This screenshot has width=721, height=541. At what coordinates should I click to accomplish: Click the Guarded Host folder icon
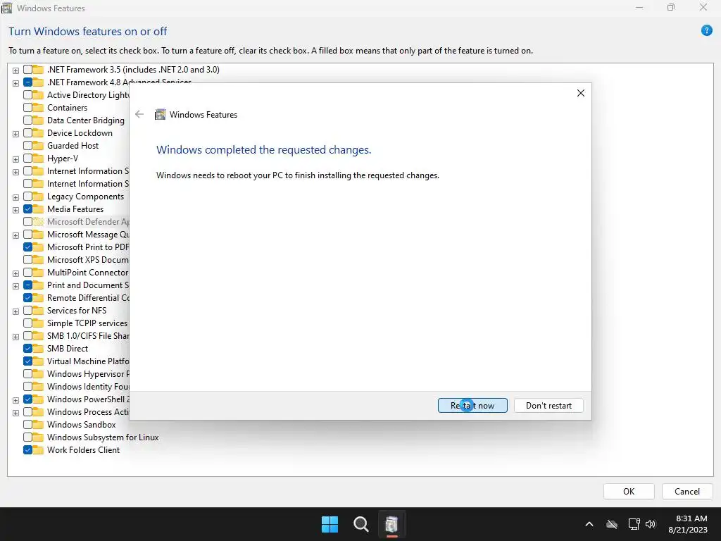click(x=38, y=145)
